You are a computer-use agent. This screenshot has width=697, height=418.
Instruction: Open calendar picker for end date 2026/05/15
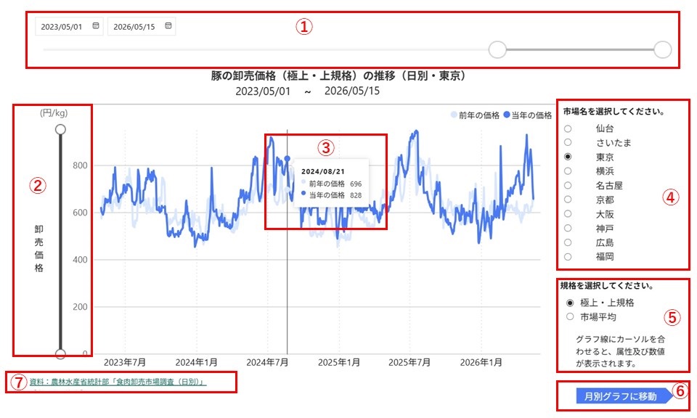[168, 26]
